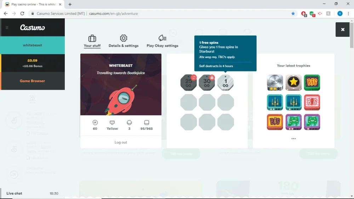Select the 1 free spin valuable
Viewport: 354px width, 199px height.
pyautogui.click(x=225, y=82)
